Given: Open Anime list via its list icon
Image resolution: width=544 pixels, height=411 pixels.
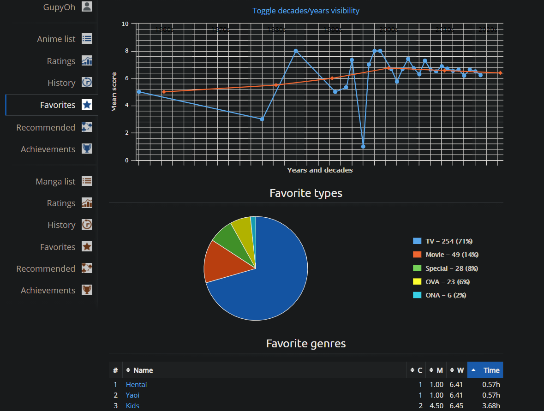Looking at the screenshot, I should click(x=87, y=39).
